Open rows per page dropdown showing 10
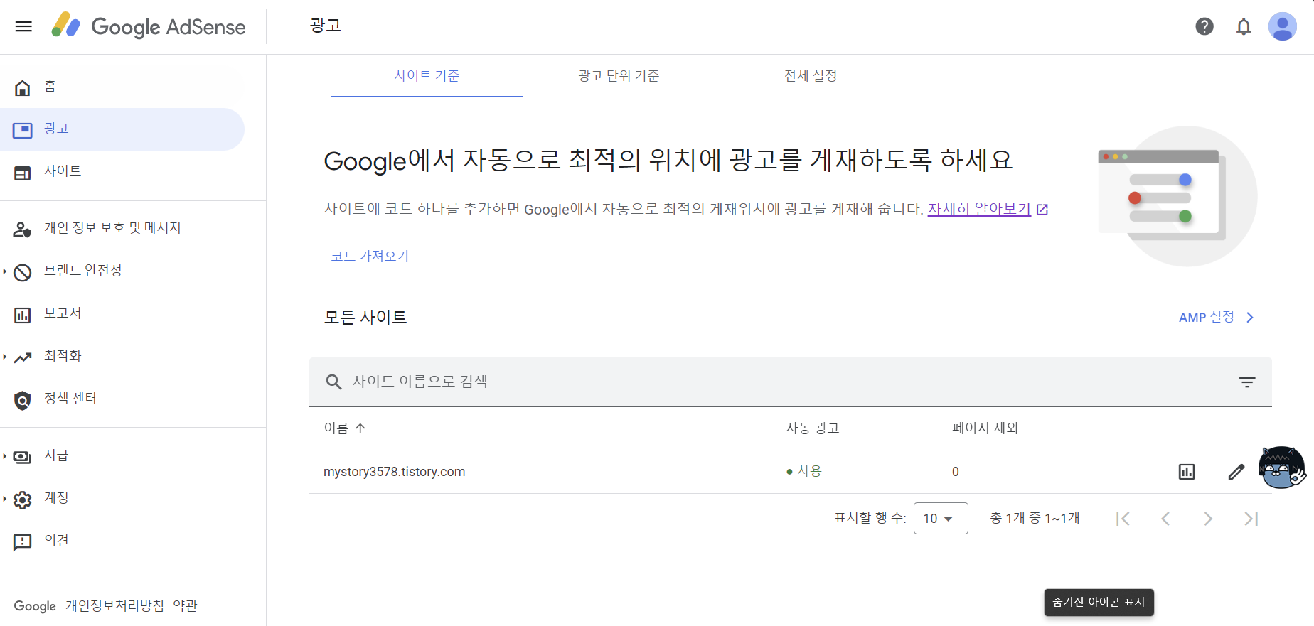 941,518
